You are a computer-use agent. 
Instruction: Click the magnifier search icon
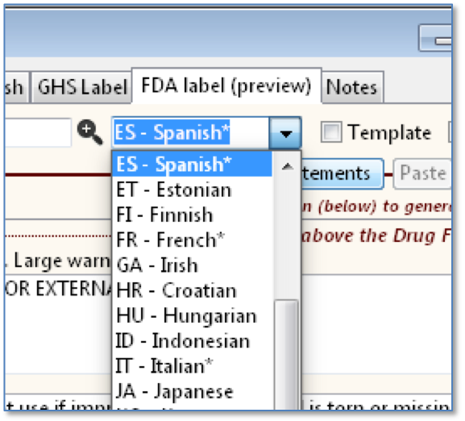coord(89,132)
